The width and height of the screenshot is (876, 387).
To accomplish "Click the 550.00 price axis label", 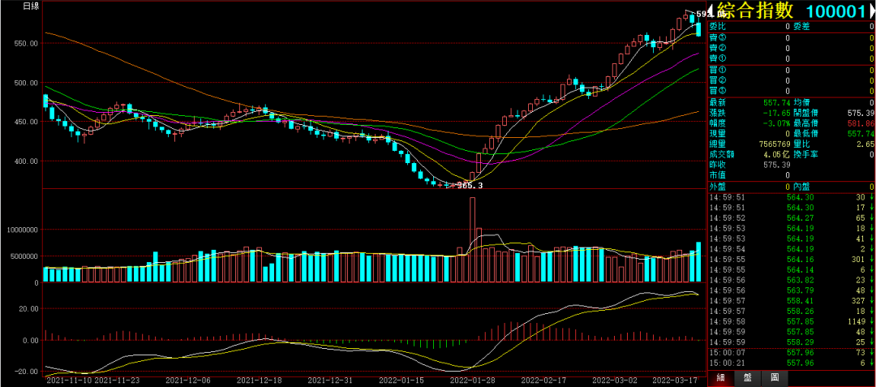I will coord(26,43).
